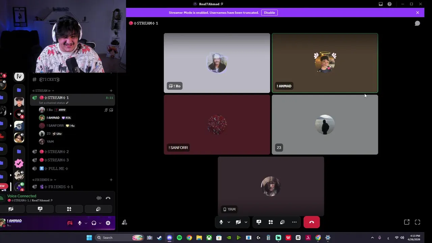Pop out the call window
432x243 pixels.
tap(407, 222)
